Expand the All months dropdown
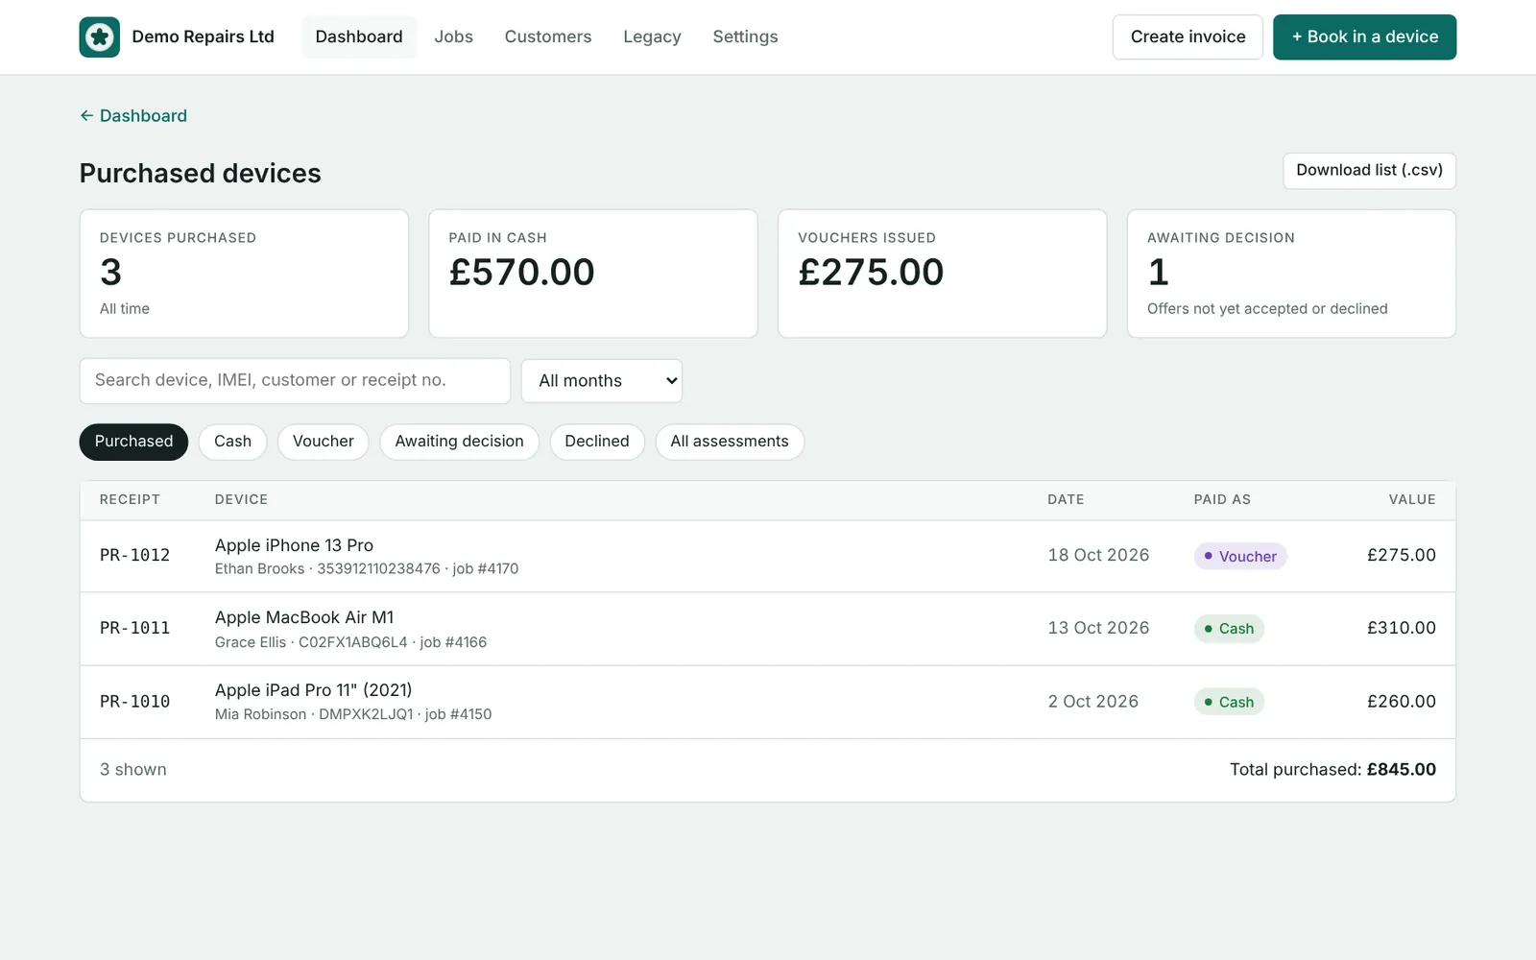Viewport: 1536px width, 960px height. (x=602, y=381)
